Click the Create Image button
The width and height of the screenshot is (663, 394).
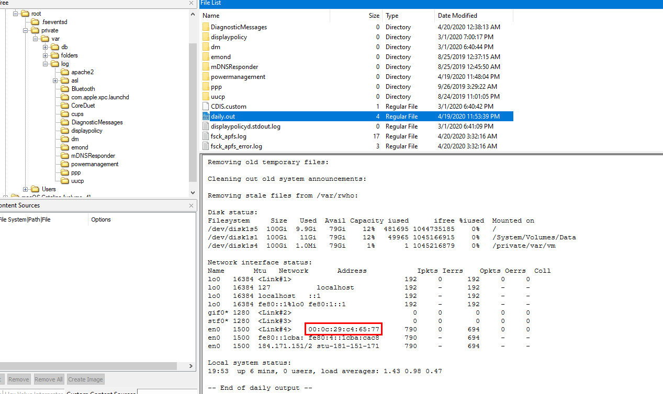(85, 379)
